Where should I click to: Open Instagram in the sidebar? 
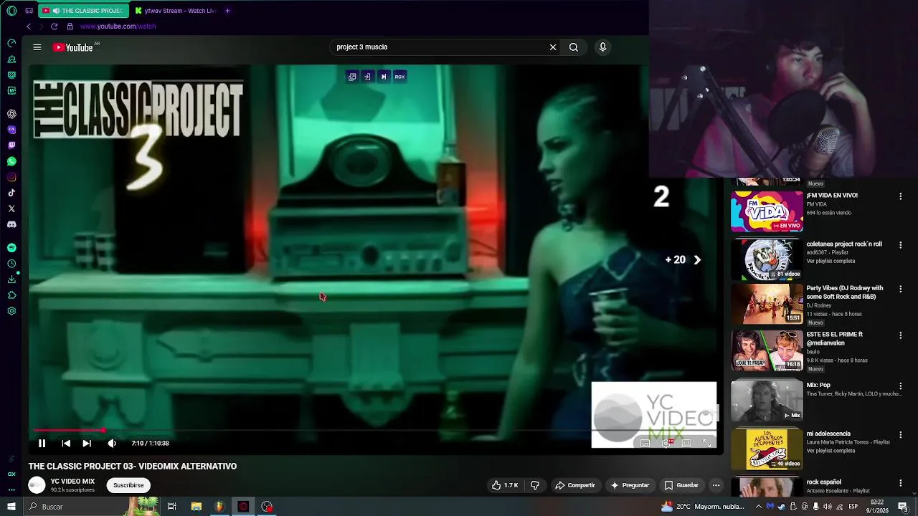click(x=11, y=177)
